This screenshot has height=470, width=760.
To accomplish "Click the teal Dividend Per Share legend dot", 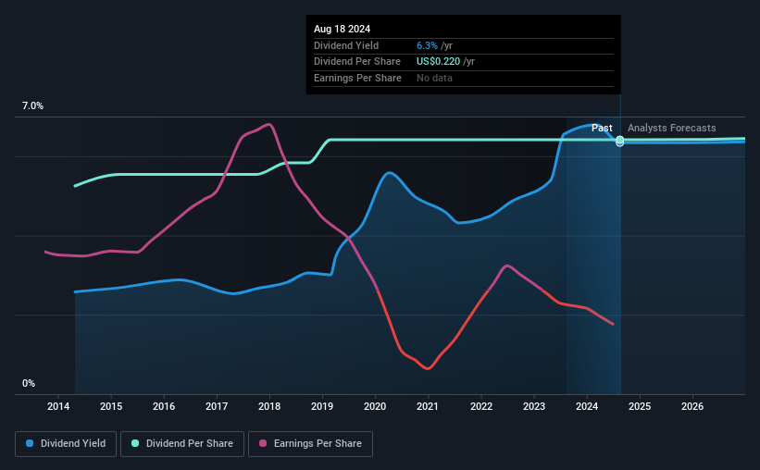I will point(135,443).
